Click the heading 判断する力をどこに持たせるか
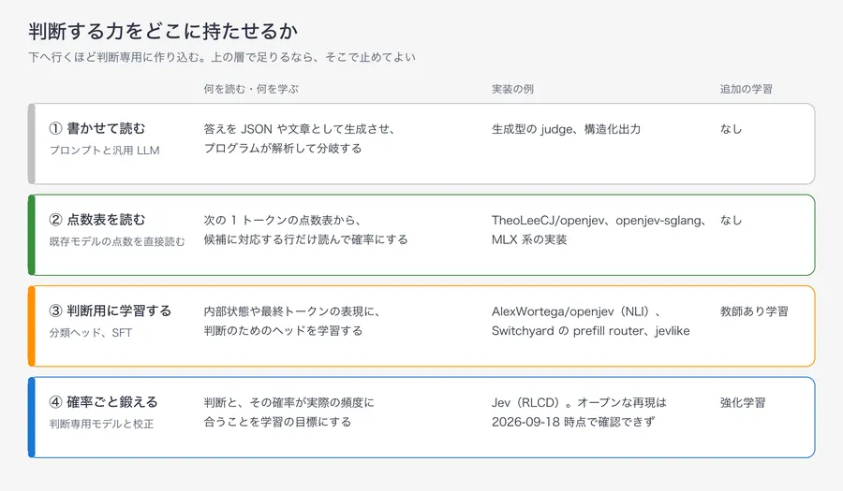 163,31
